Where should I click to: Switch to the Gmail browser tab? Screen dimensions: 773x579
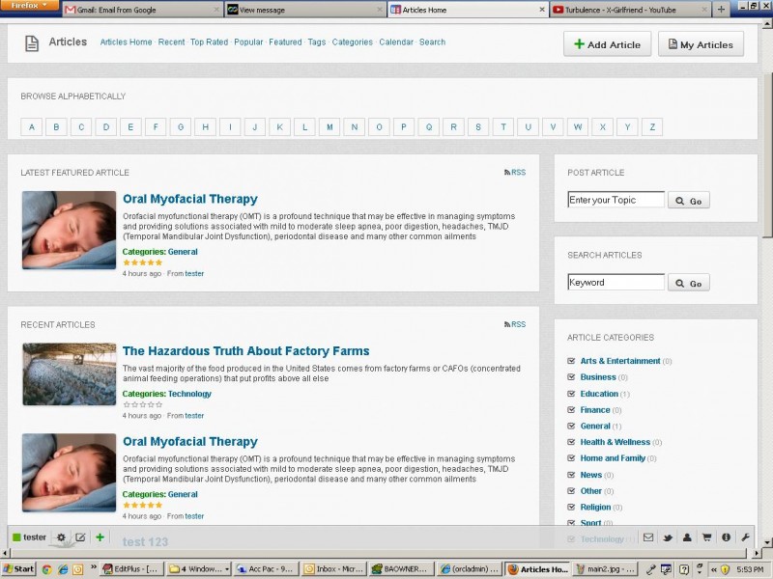tap(142, 10)
